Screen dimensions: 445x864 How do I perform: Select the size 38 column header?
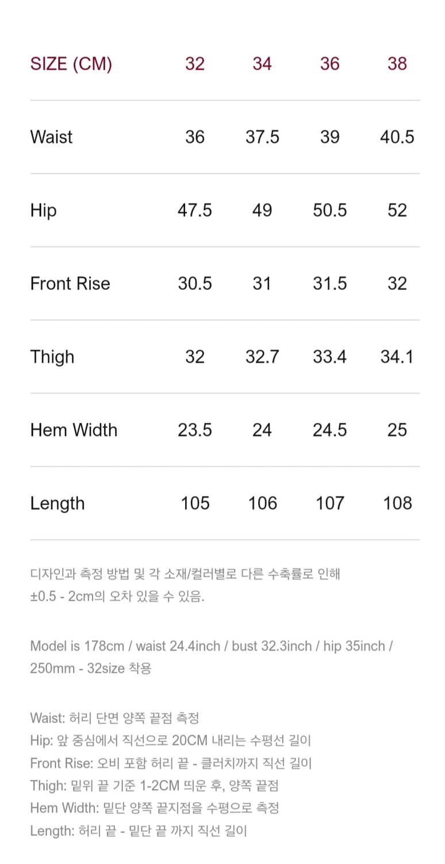tap(397, 63)
